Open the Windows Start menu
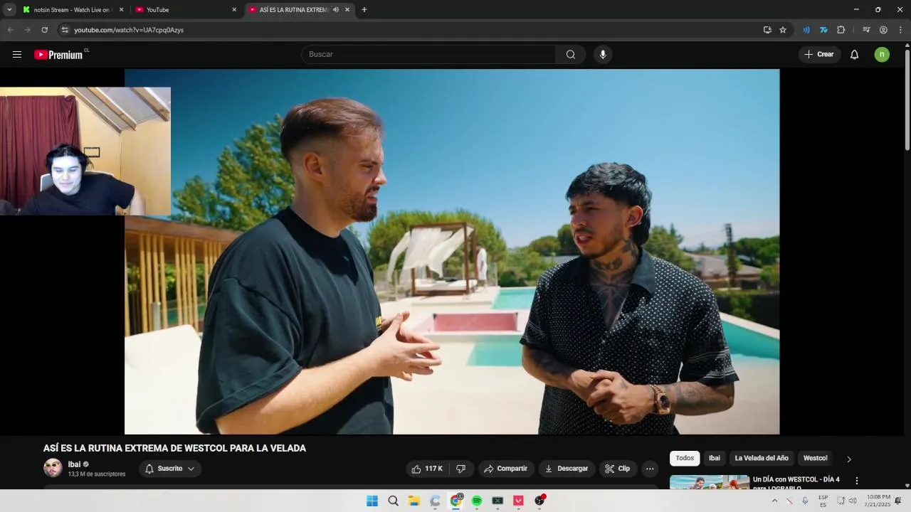Viewport: 911px width, 512px height. tap(372, 501)
